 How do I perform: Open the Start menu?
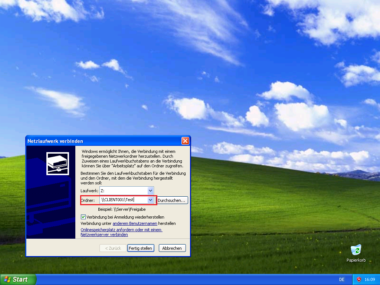click(18, 279)
